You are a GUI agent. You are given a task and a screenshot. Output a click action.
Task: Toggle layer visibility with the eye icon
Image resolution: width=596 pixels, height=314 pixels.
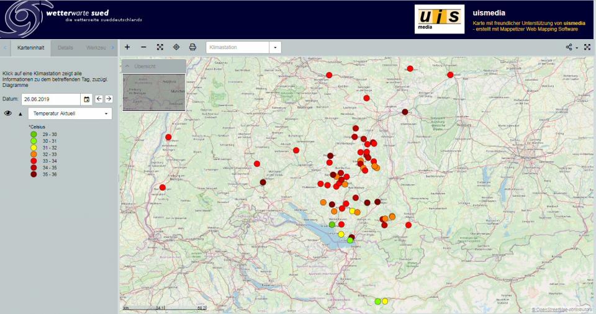click(9, 114)
